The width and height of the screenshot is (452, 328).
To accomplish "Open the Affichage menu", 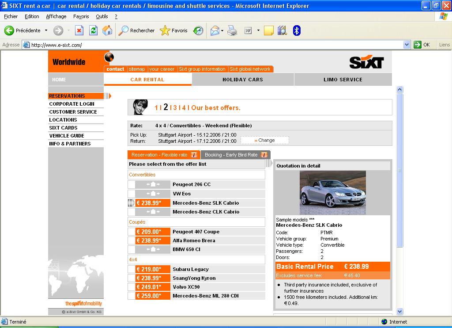I will pos(56,16).
